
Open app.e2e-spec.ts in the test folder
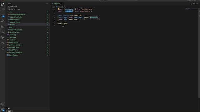click(x=16, y=30)
